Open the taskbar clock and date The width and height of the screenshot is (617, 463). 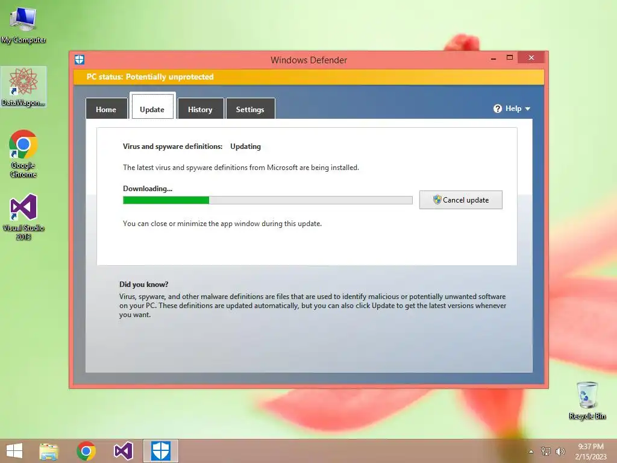tap(590, 452)
